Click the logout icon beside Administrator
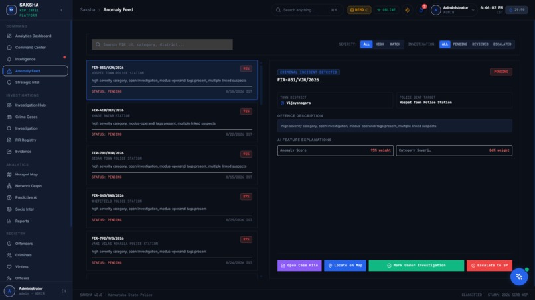This screenshot has height=300, width=535. tap(64, 291)
